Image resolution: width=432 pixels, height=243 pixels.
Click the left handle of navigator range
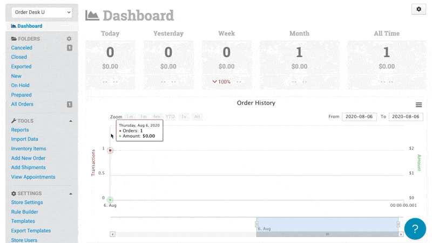[x=256, y=224]
